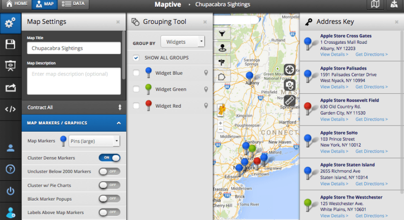Image resolution: width=404 pixels, height=220 pixels.
Task: Click Contract All sections control
Action: click(74, 107)
